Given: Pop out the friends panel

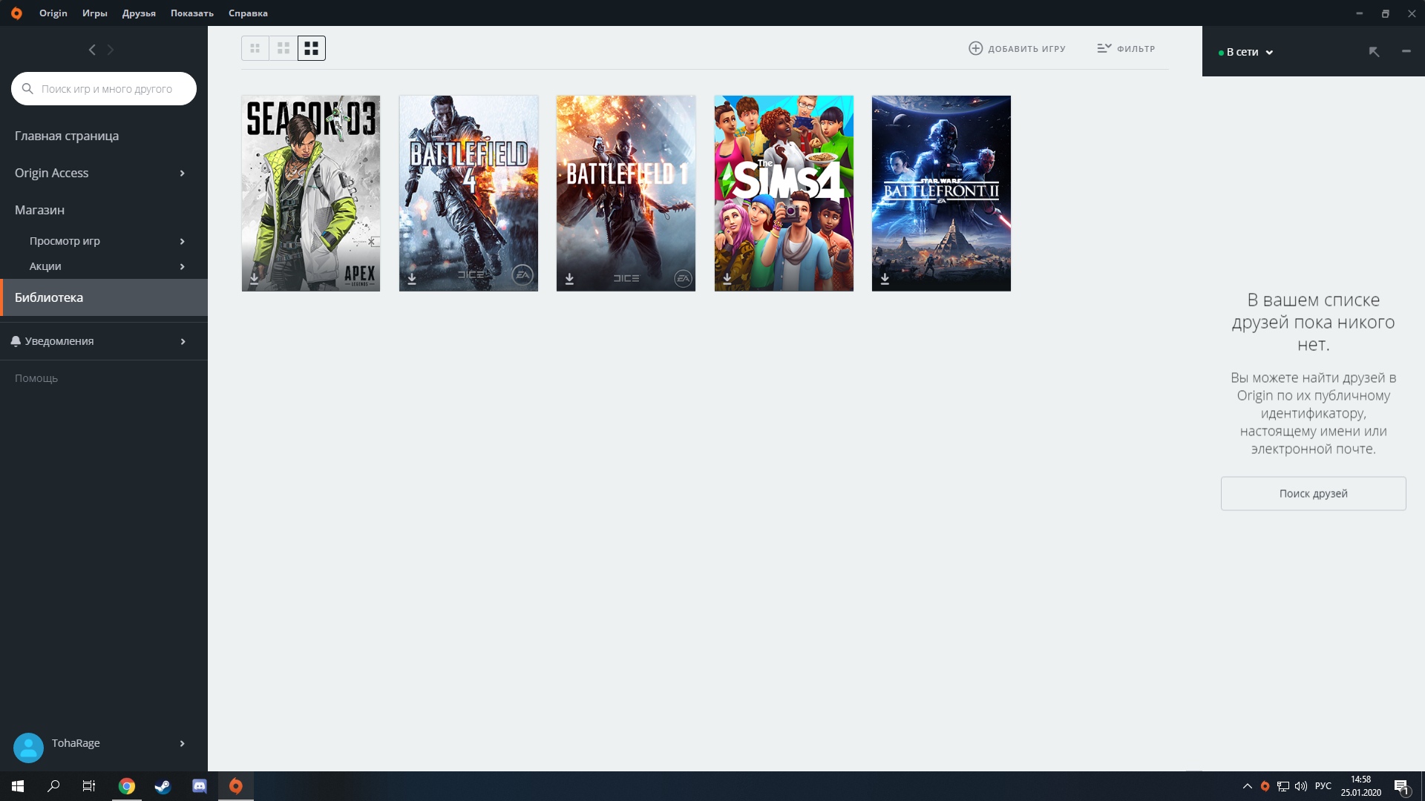Looking at the screenshot, I should (x=1374, y=51).
